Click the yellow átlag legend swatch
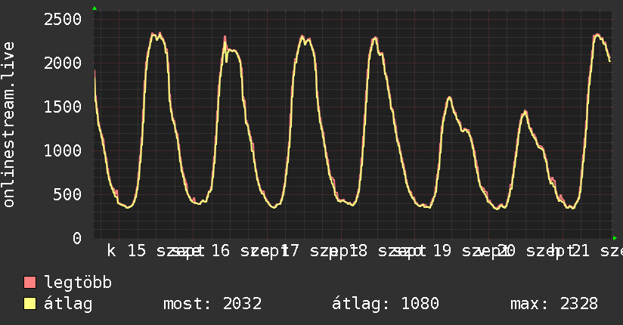 [x=29, y=304]
